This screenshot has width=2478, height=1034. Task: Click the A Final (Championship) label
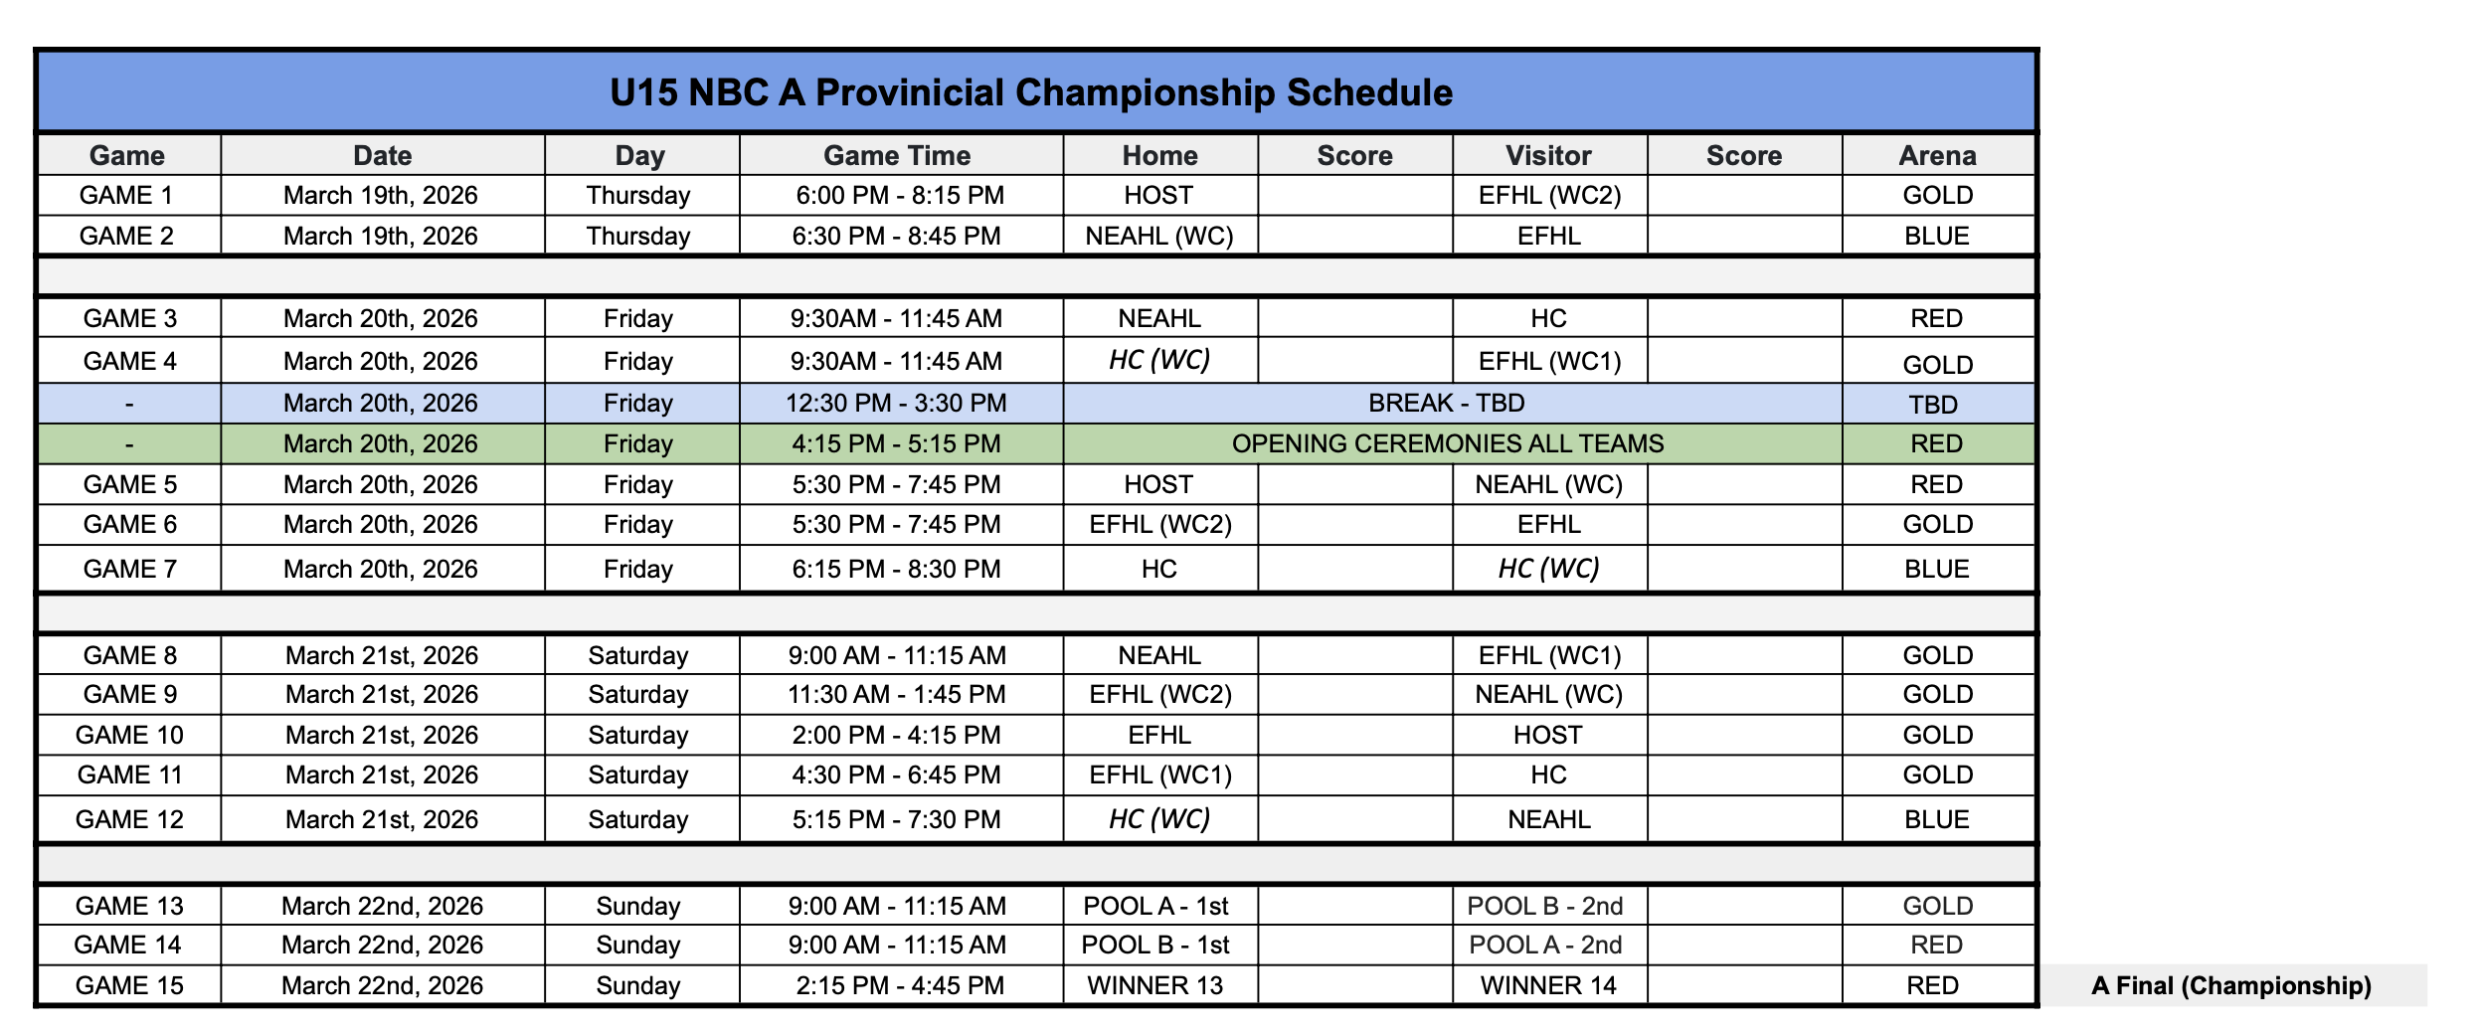click(x=2230, y=985)
